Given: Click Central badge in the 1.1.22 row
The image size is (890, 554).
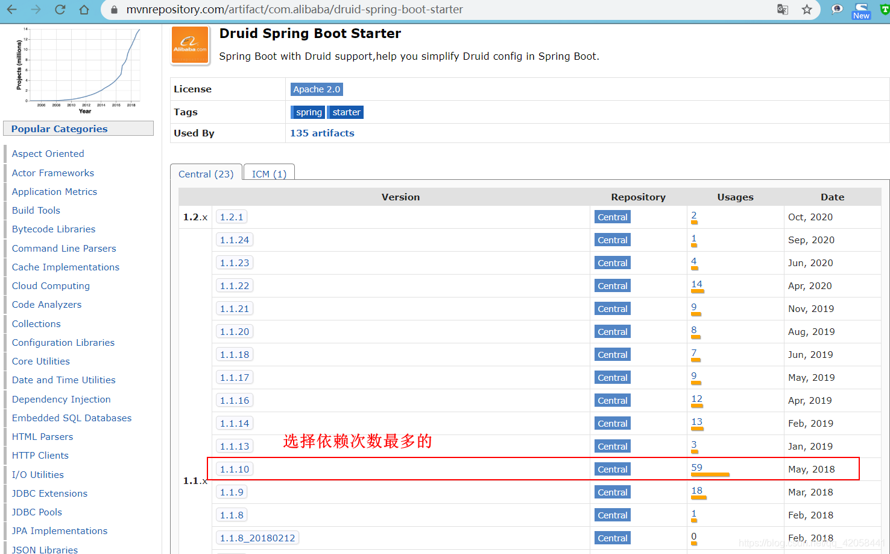Looking at the screenshot, I should [613, 286].
